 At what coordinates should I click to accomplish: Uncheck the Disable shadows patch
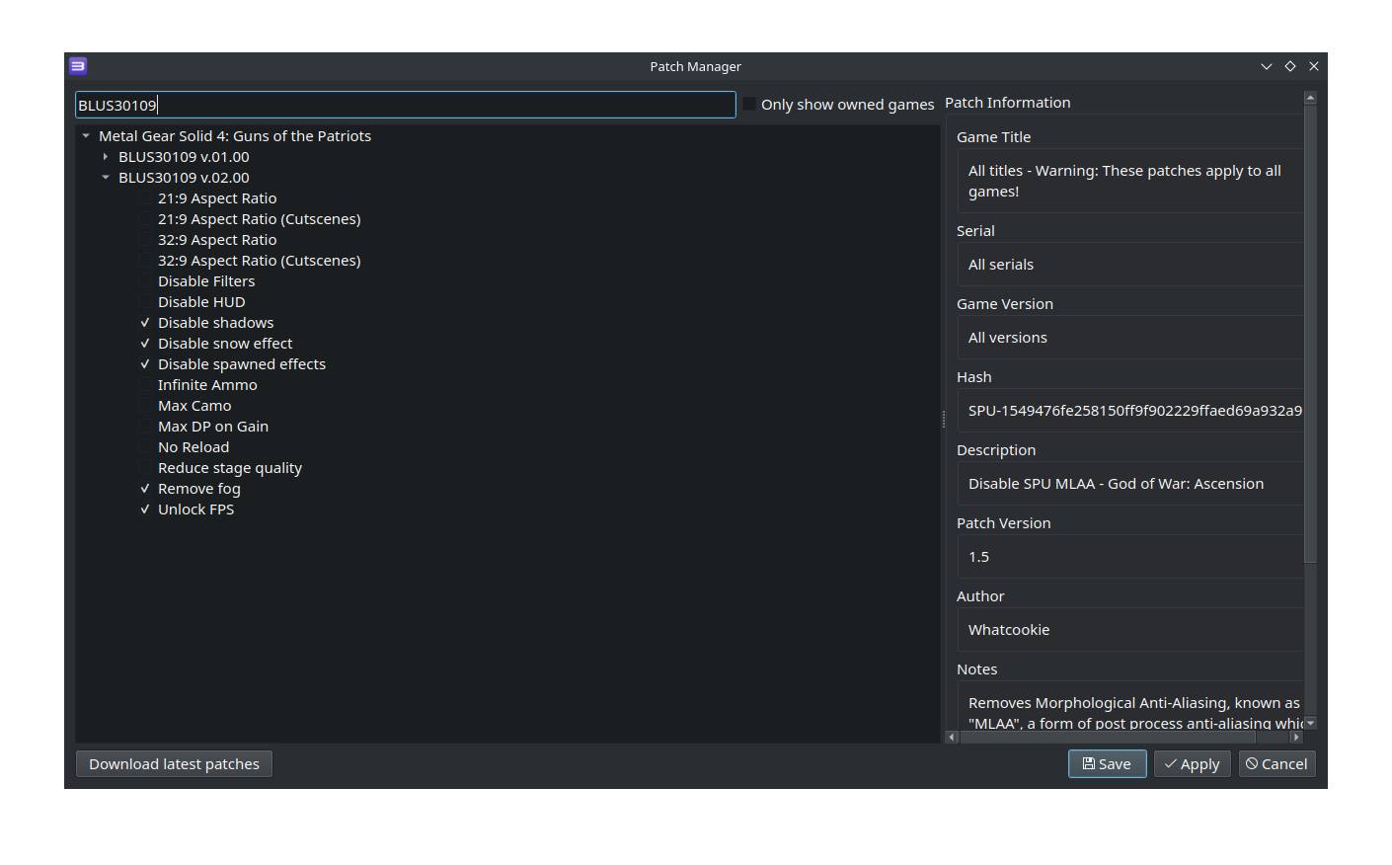pos(145,323)
